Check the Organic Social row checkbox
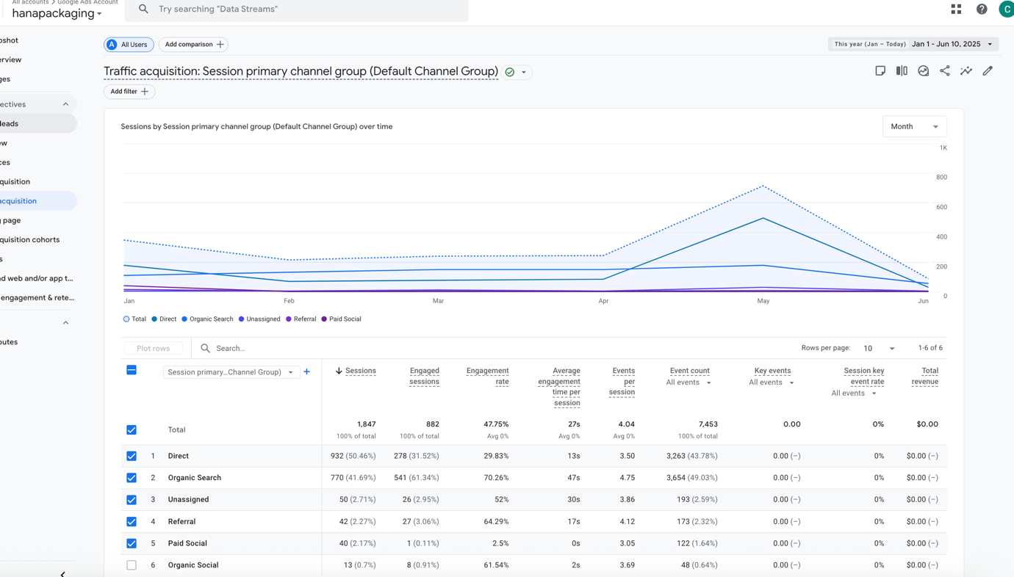Viewport: 1014px width, 577px height. tap(131, 565)
